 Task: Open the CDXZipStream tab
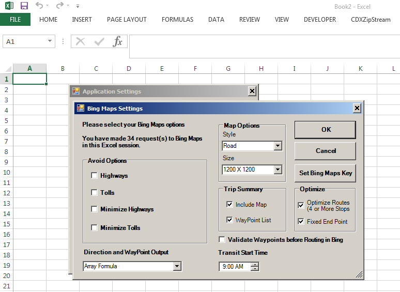tap(371, 20)
